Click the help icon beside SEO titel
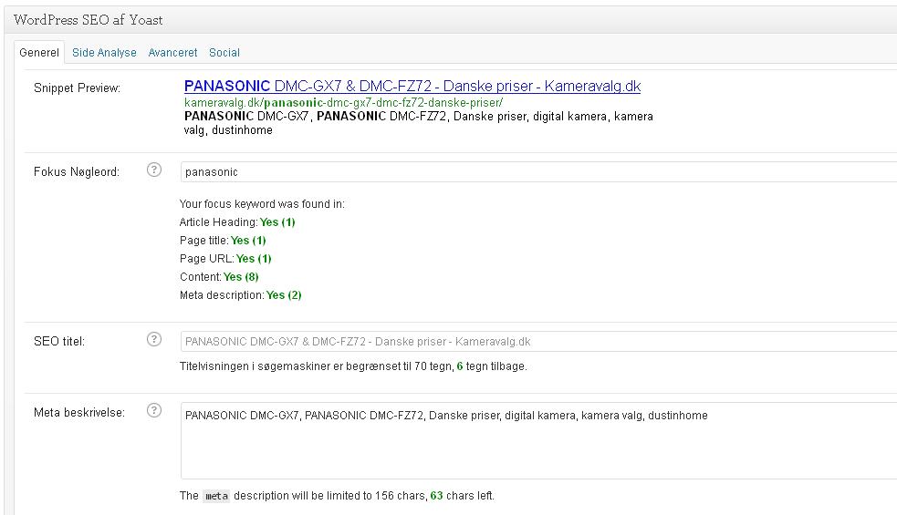This screenshot has height=515, width=897. (x=154, y=340)
